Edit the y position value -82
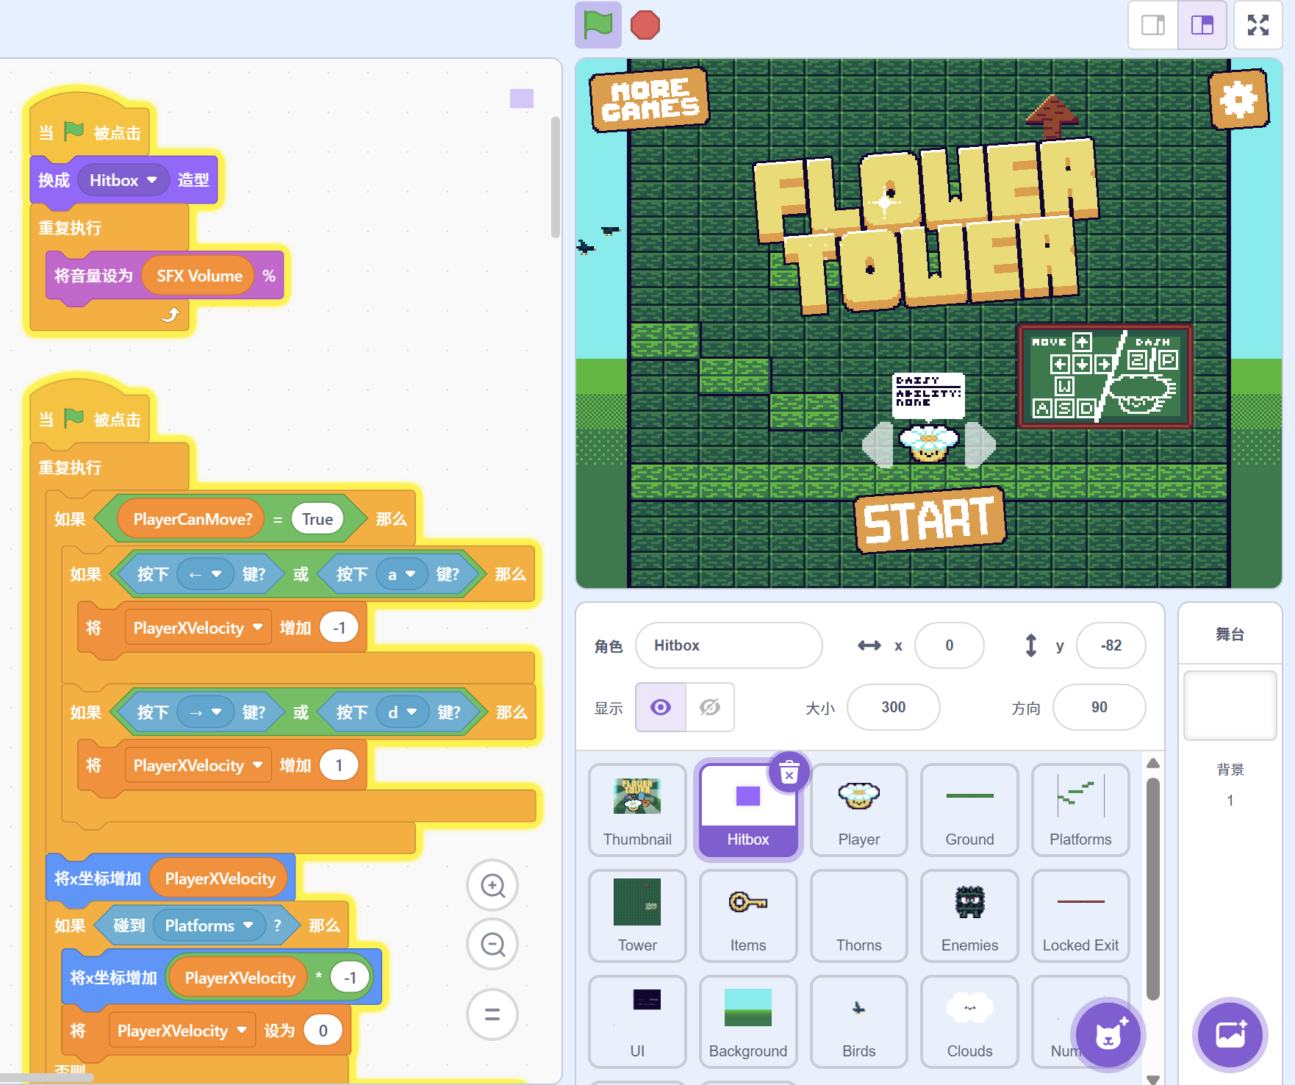1295x1085 pixels. pos(1111,645)
